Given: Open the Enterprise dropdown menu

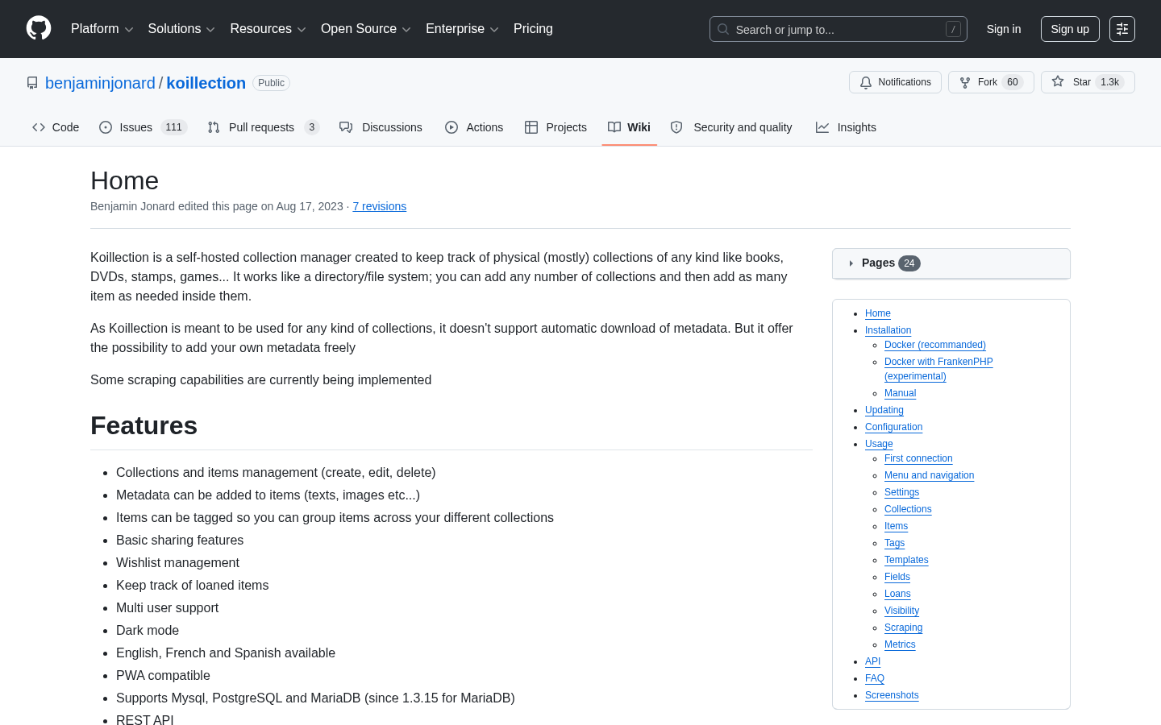Looking at the screenshot, I should [x=462, y=29].
